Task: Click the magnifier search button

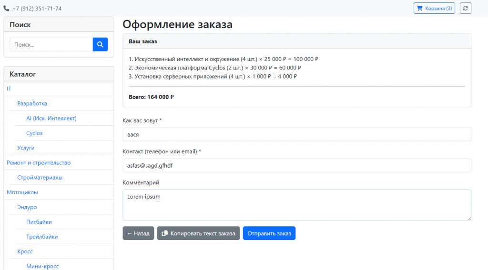Action: pyautogui.click(x=100, y=44)
